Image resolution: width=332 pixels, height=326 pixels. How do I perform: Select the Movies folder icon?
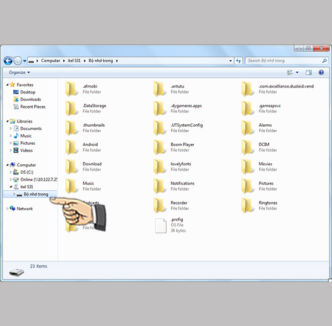click(247, 167)
